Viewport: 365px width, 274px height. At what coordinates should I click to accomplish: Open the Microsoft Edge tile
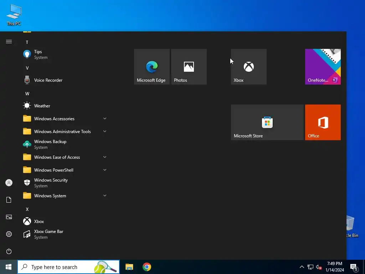[x=152, y=67]
